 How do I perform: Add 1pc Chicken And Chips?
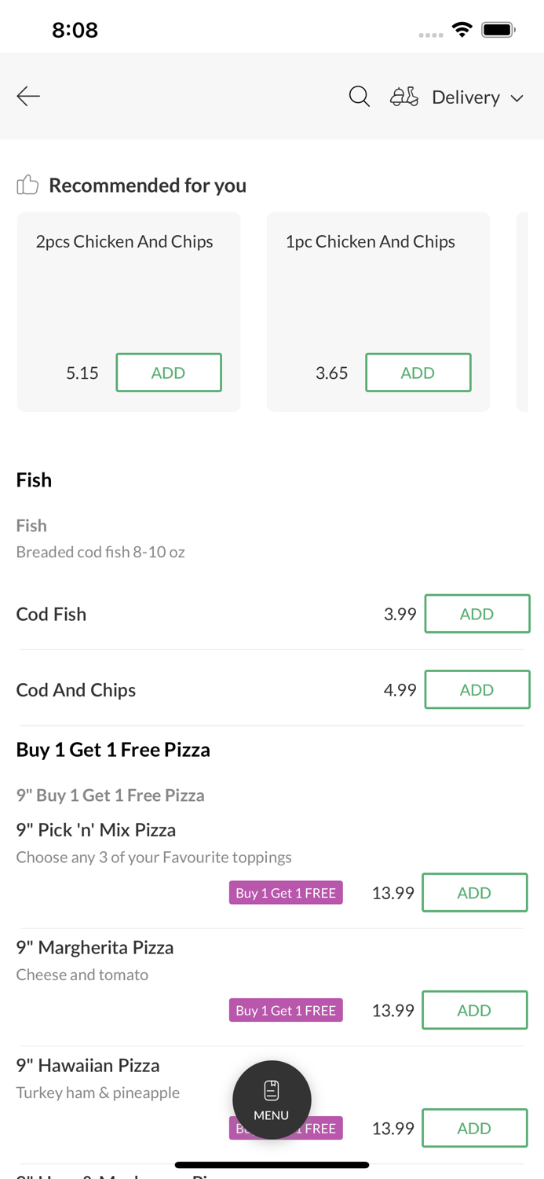point(418,372)
